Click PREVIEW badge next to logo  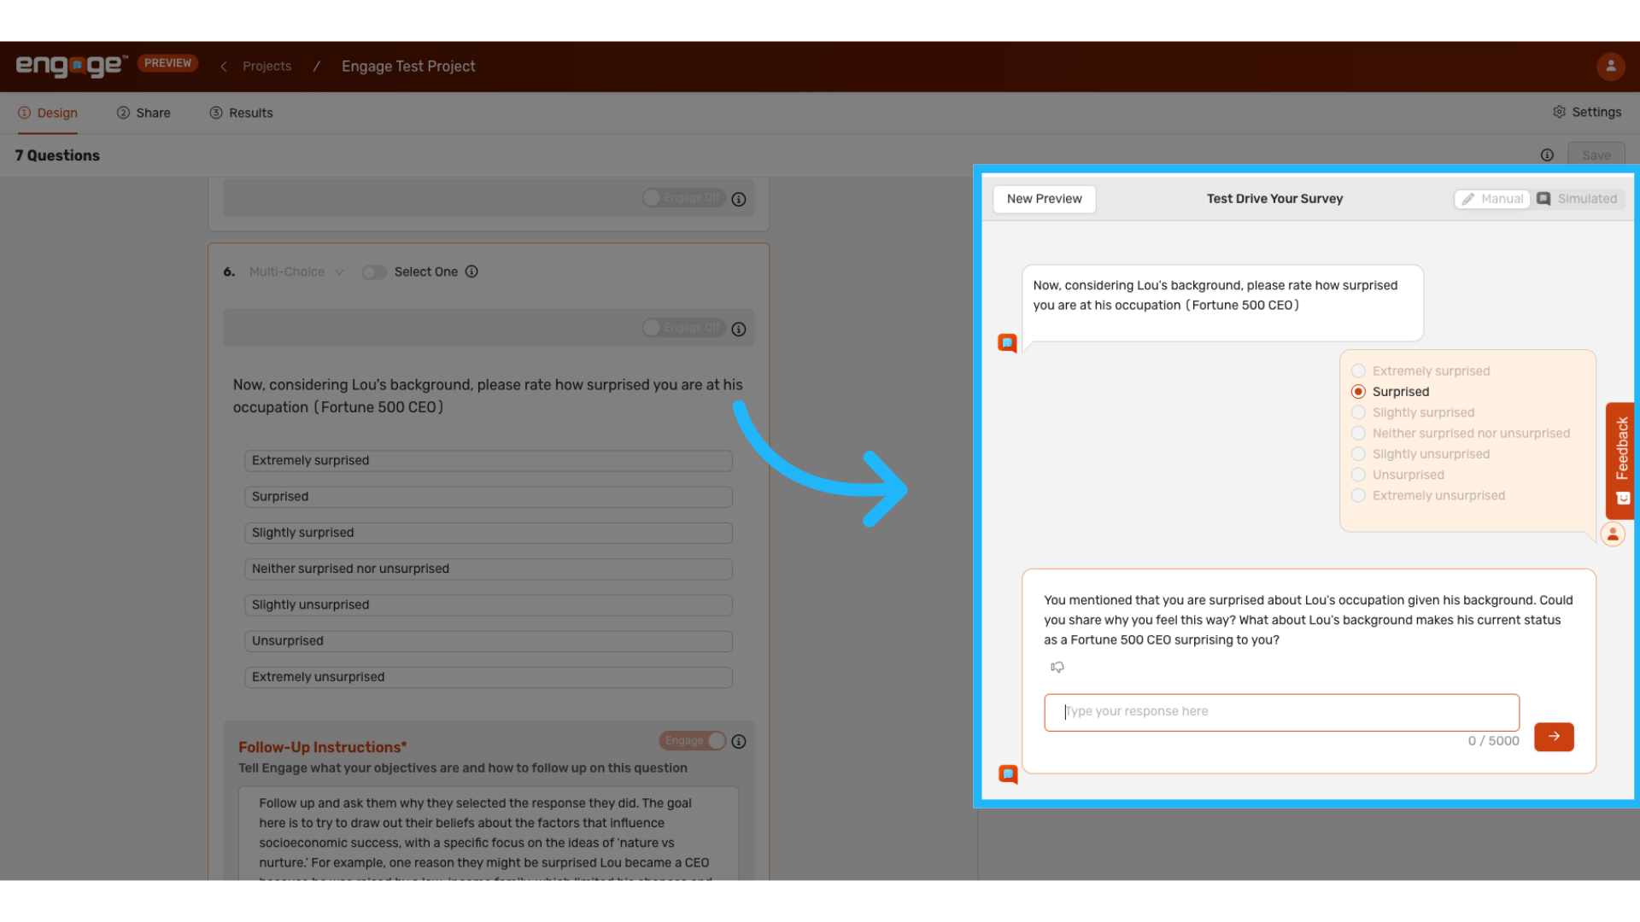pyautogui.click(x=167, y=63)
